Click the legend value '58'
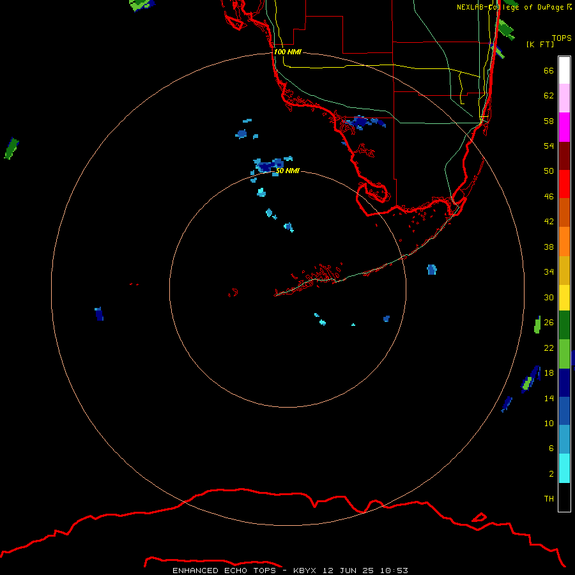The height and width of the screenshot is (575, 575). [x=549, y=121]
